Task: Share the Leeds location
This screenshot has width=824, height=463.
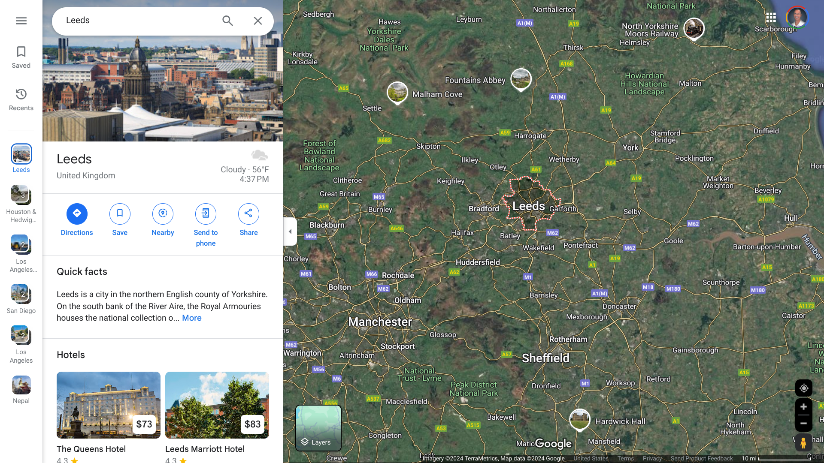Action: point(248,220)
